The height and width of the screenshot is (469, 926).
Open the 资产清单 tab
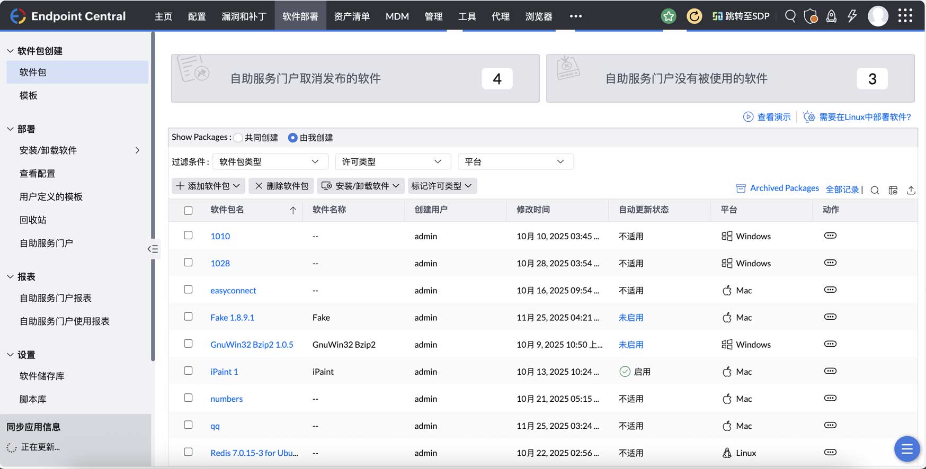pos(352,16)
